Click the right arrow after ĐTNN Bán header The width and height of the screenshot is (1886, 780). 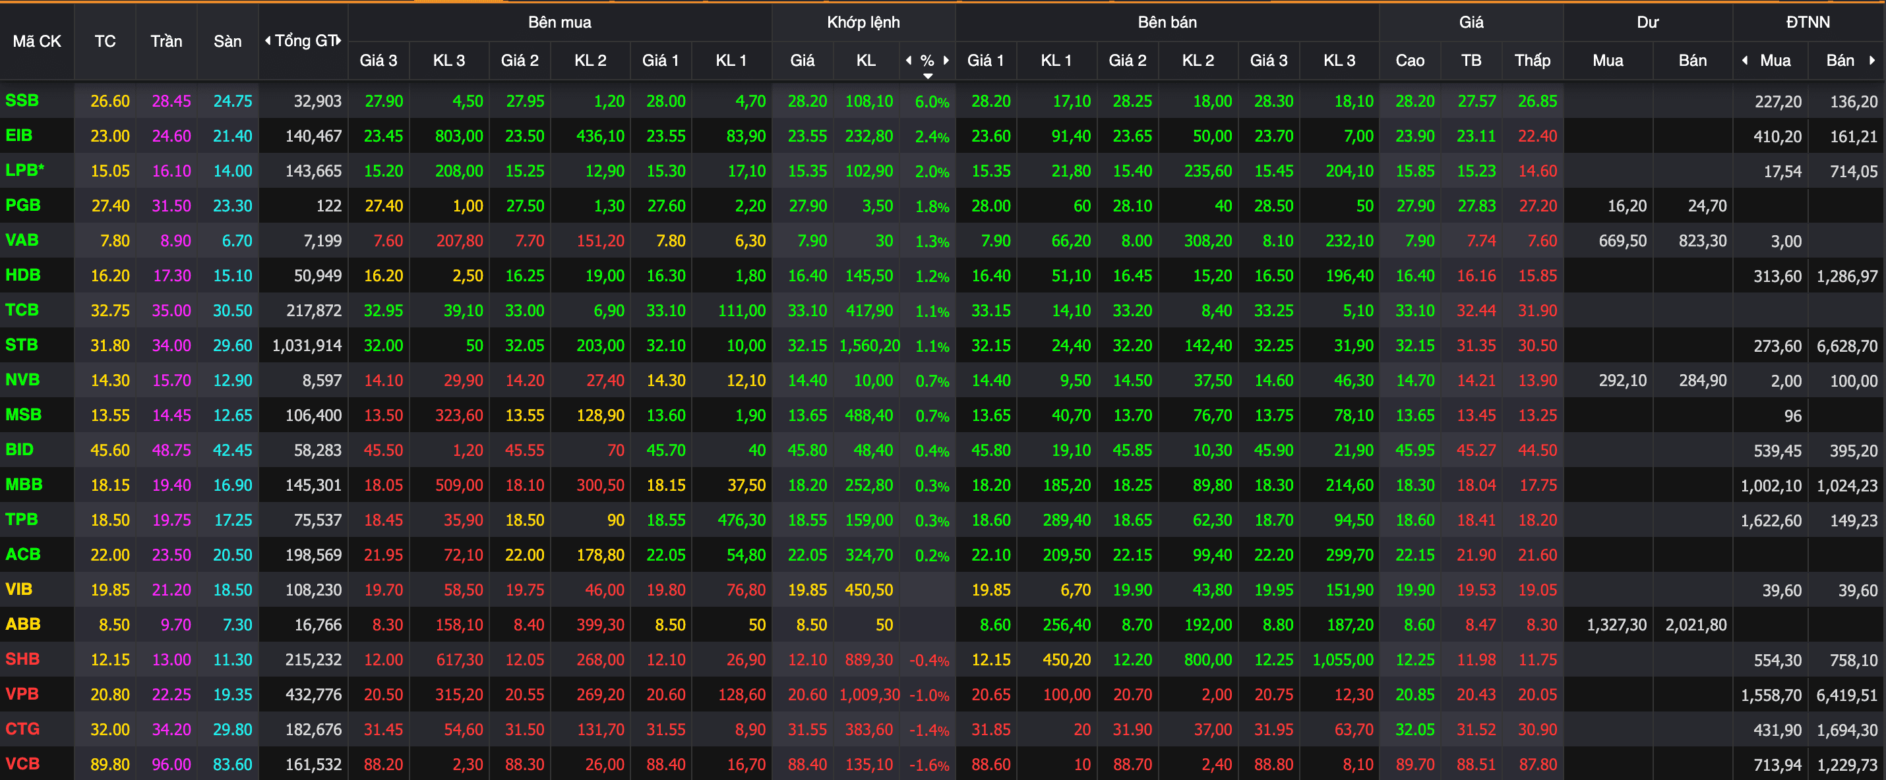coord(1872,61)
